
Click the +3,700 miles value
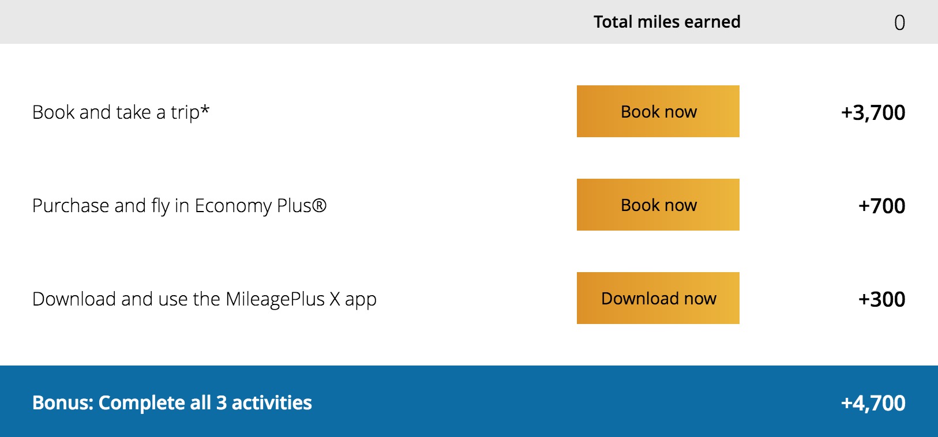coord(873,112)
